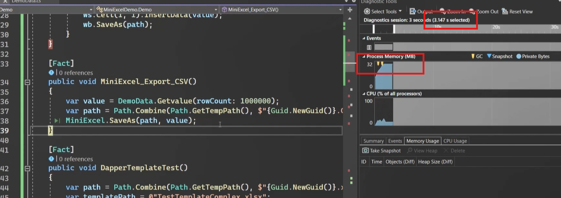The width and height of the screenshot is (561, 198).
Task: Click the Reset View button
Action: pos(517,11)
